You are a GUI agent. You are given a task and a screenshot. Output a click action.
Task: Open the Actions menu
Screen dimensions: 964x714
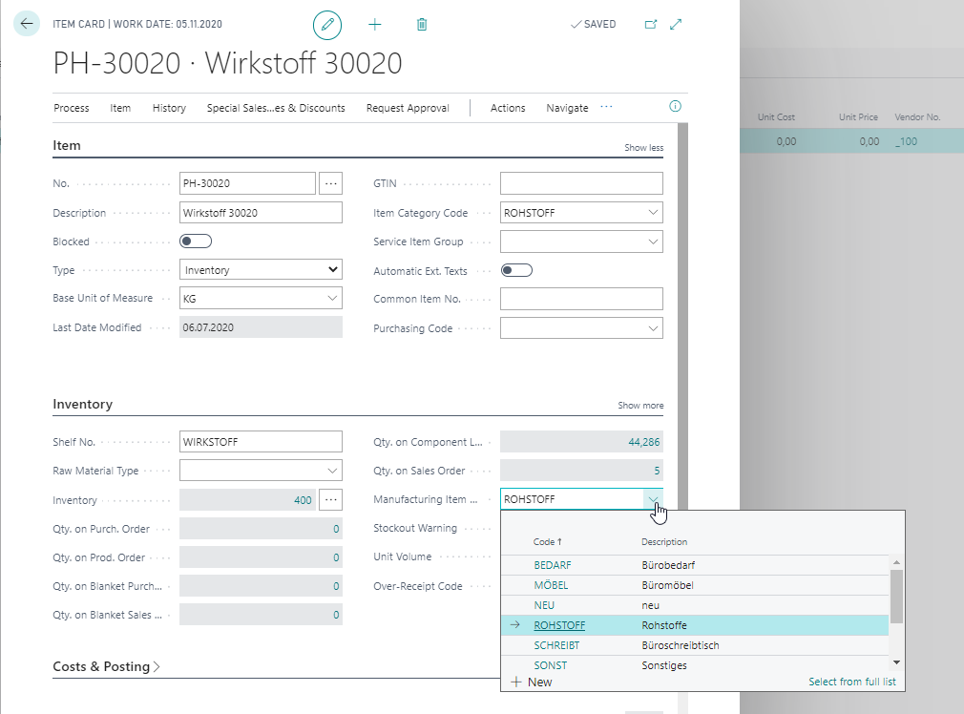[508, 108]
